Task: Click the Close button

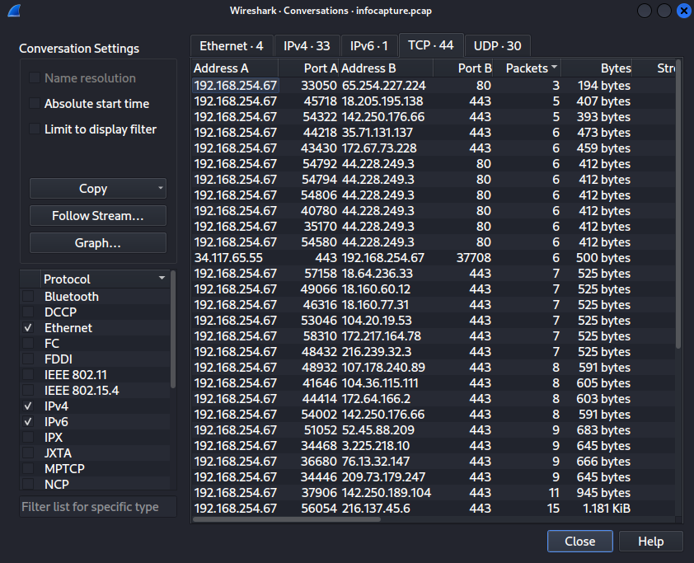Action: [579, 541]
